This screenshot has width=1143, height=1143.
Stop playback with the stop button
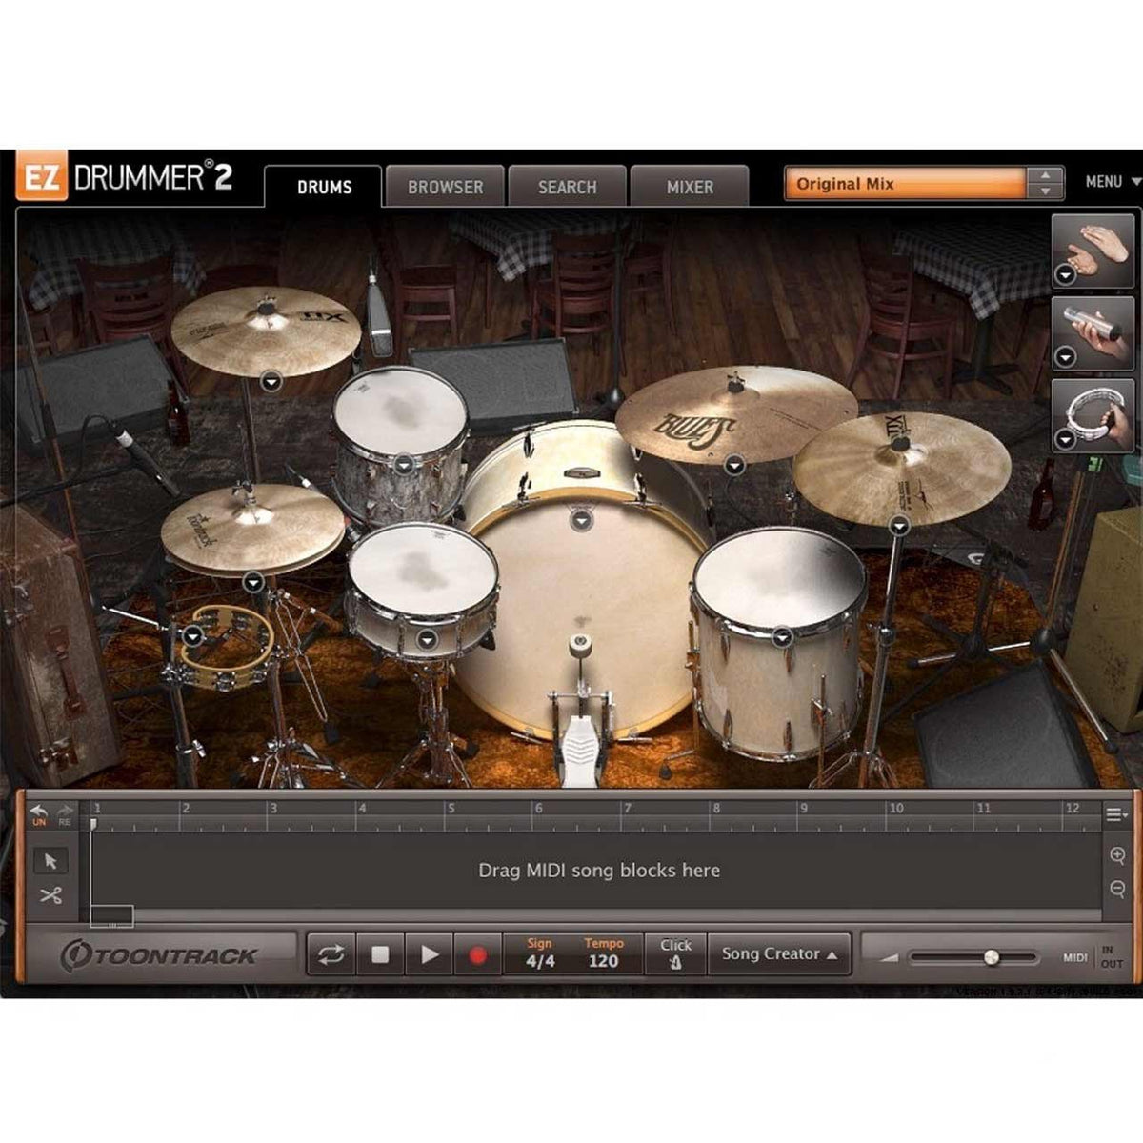click(x=378, y=954)
